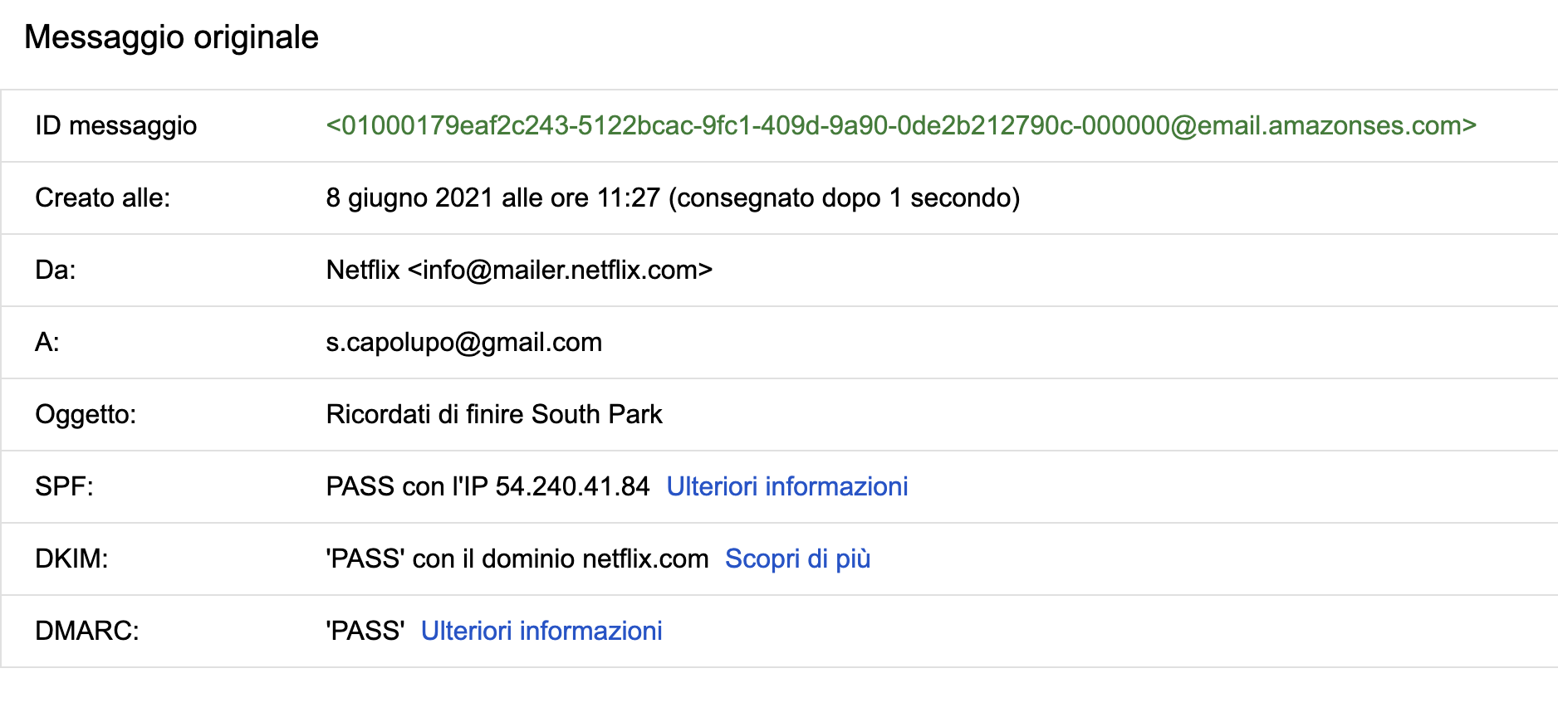Click the recipient address s.capolupo@gmail.com
The image size is (1558, 722).
[463, 342]
